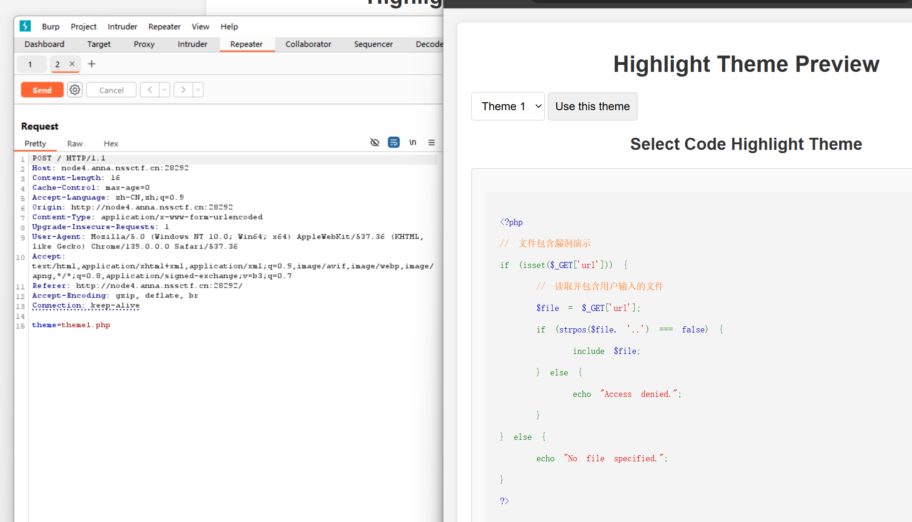The width and height of the screenshot is (912, 522).
Task: Open the Intruder menu in menu bar
Action: [122, 27]
